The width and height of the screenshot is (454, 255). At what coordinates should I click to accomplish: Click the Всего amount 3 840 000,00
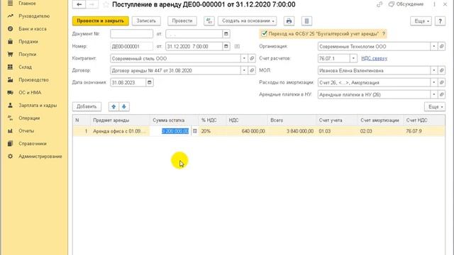(292, 131)
